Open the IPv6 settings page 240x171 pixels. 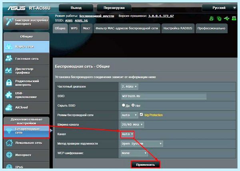click(x=26, y=166)
